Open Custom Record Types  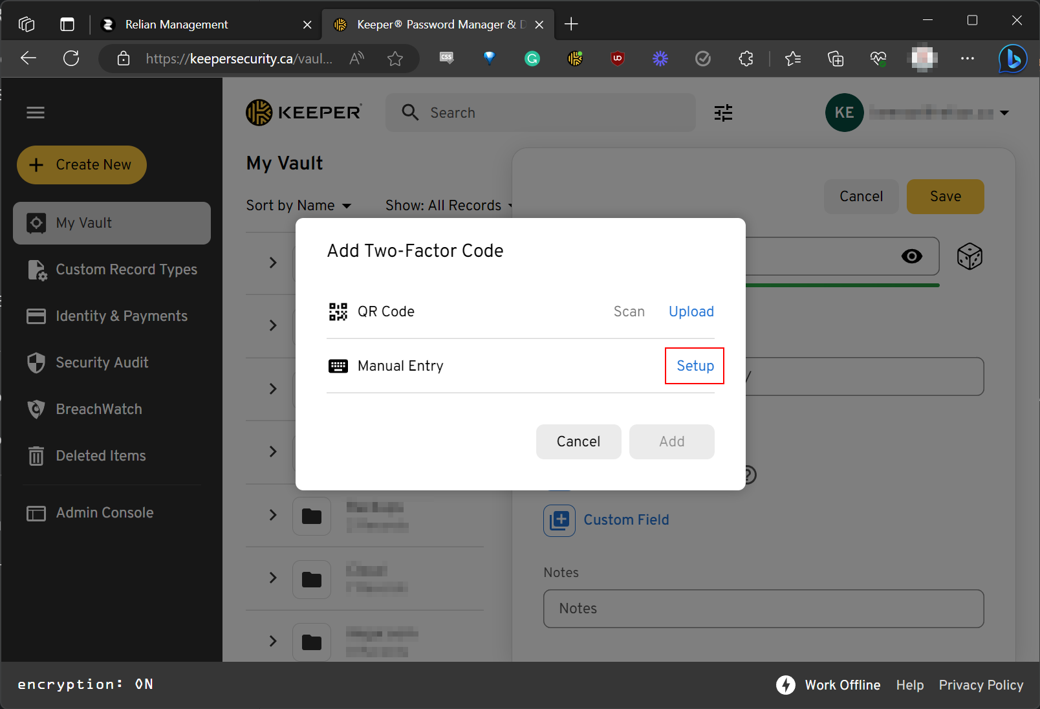point(112,270)
